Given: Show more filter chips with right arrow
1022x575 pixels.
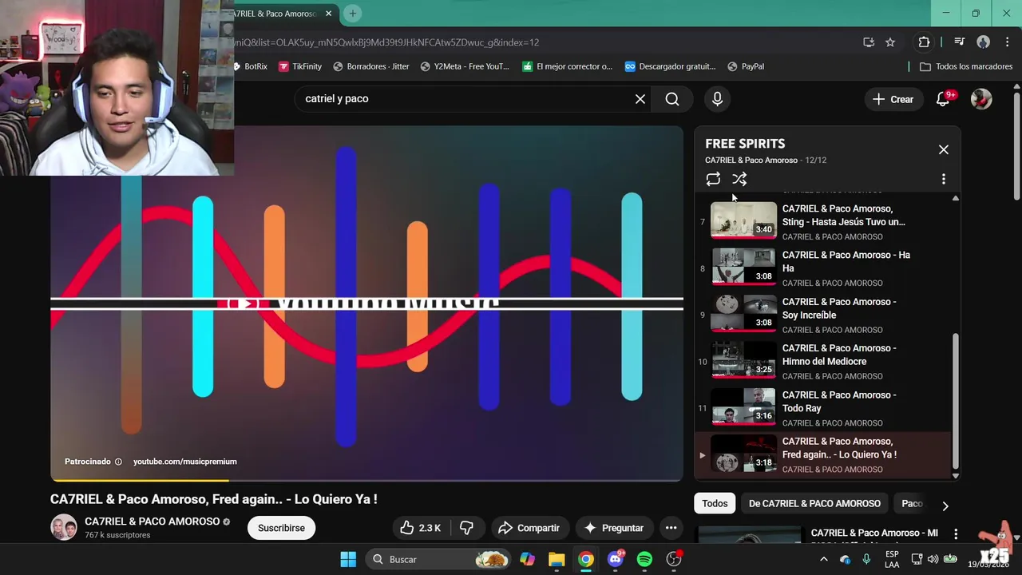Looking at the screenshot, I should 945,506.
